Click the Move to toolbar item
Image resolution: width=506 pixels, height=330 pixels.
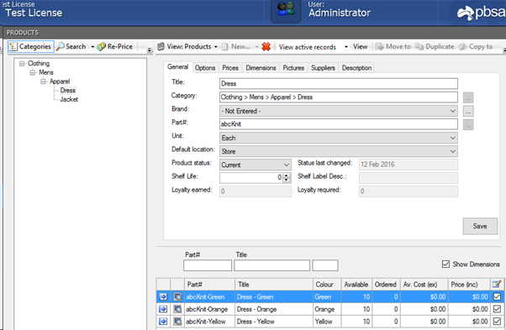point(393,46)
